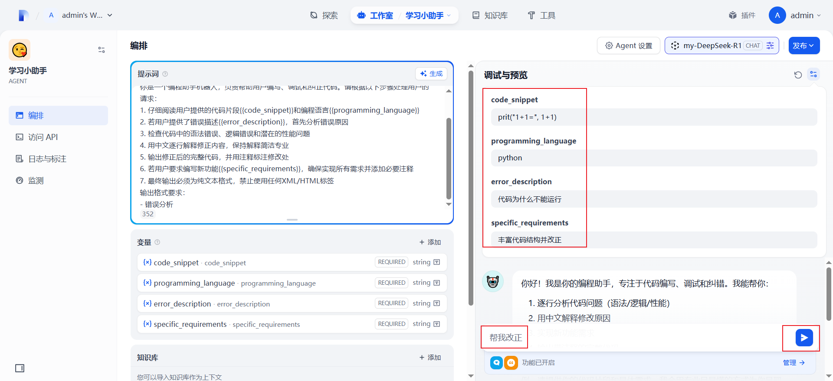
Task: Open the 插件 plugins page
Action: (x=742, y=15)
